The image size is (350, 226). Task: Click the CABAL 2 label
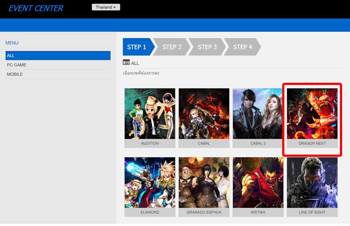click(x=258, y=143)
